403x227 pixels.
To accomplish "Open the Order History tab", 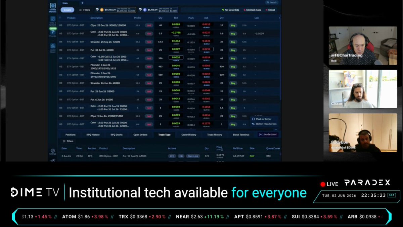I will pos(189,135).
